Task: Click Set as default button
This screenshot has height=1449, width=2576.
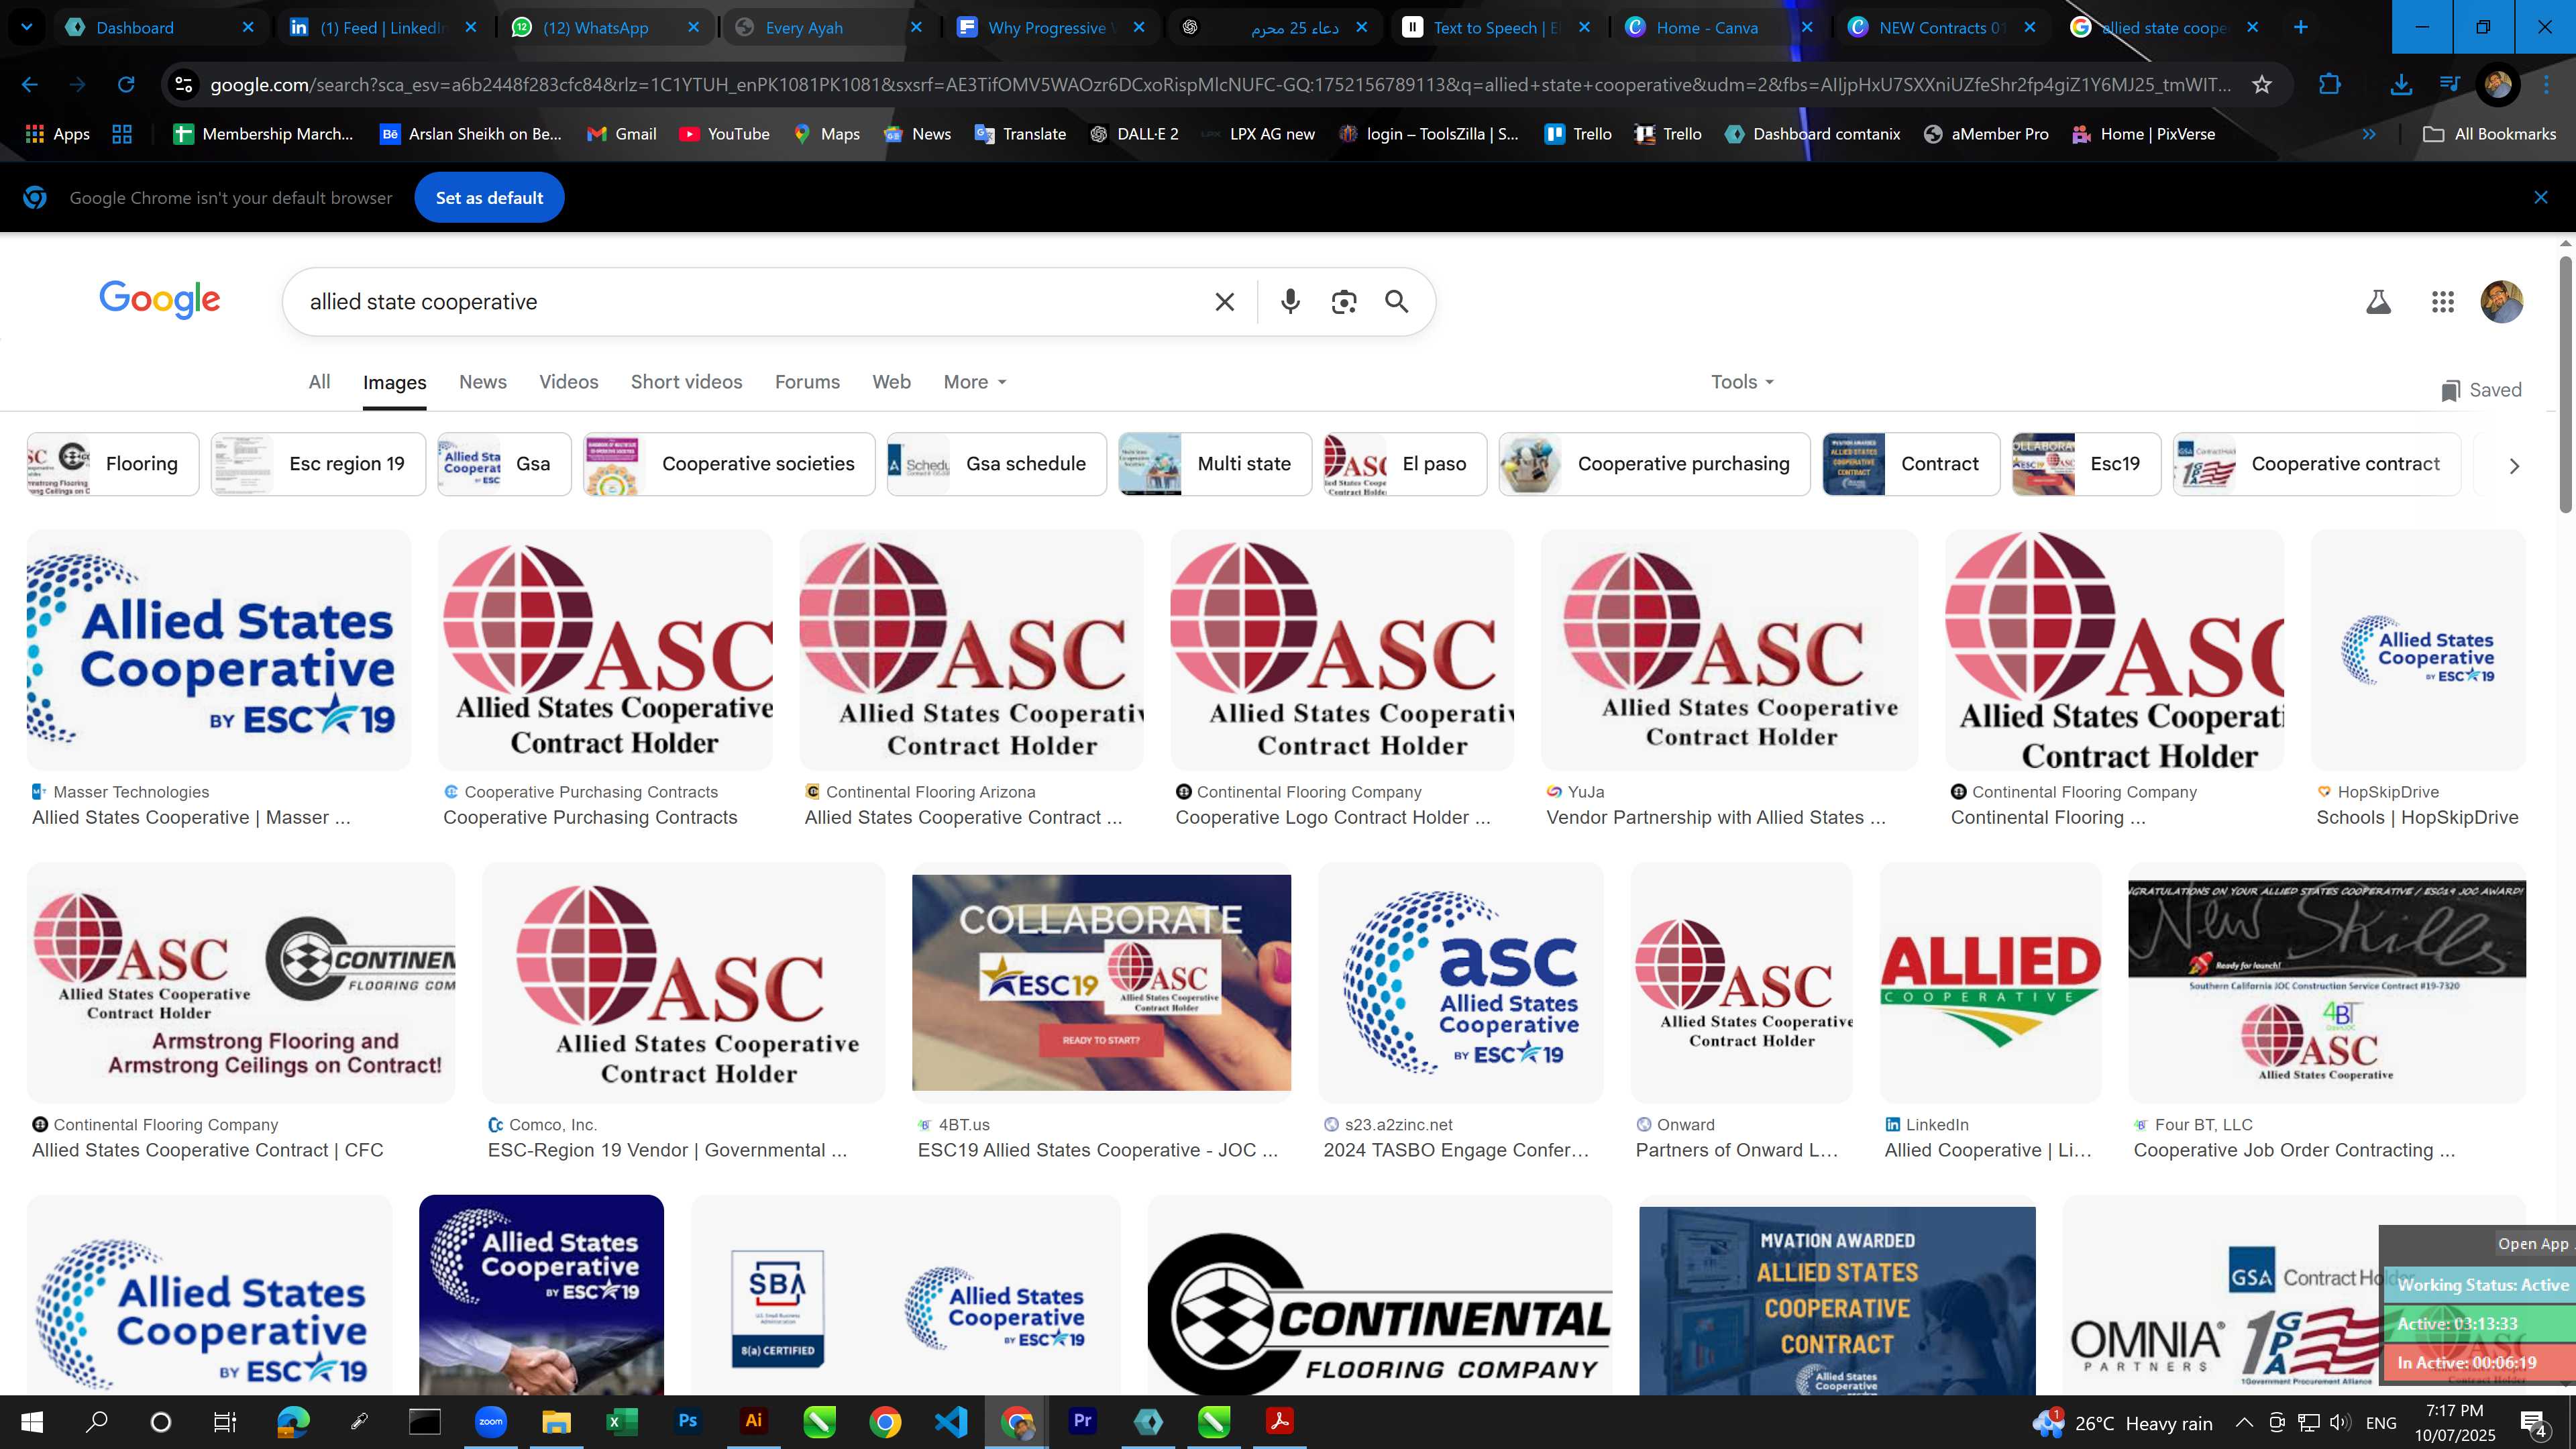Action: coord(489,198)
